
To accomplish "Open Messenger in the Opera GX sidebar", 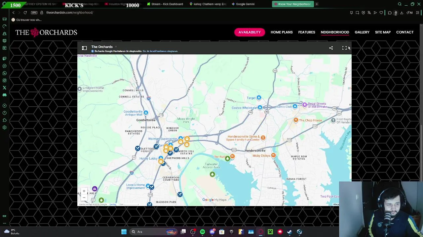I will coord(4,66).
